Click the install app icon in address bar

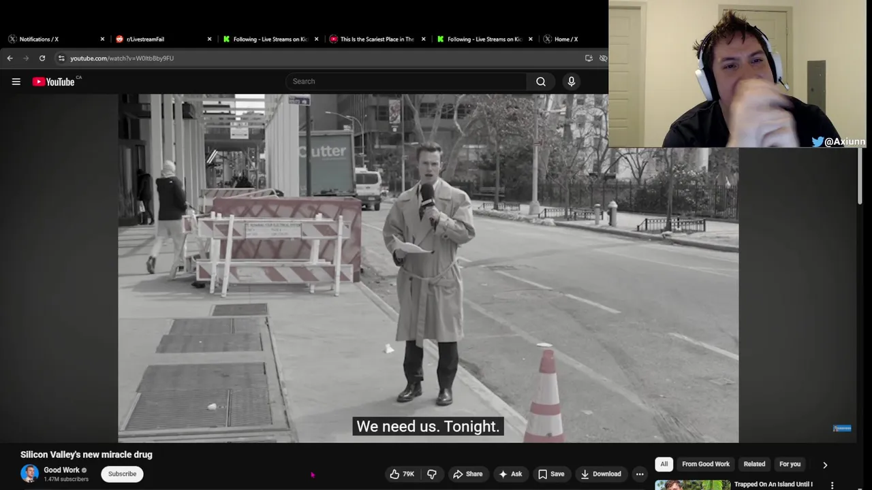pos(589,59)
